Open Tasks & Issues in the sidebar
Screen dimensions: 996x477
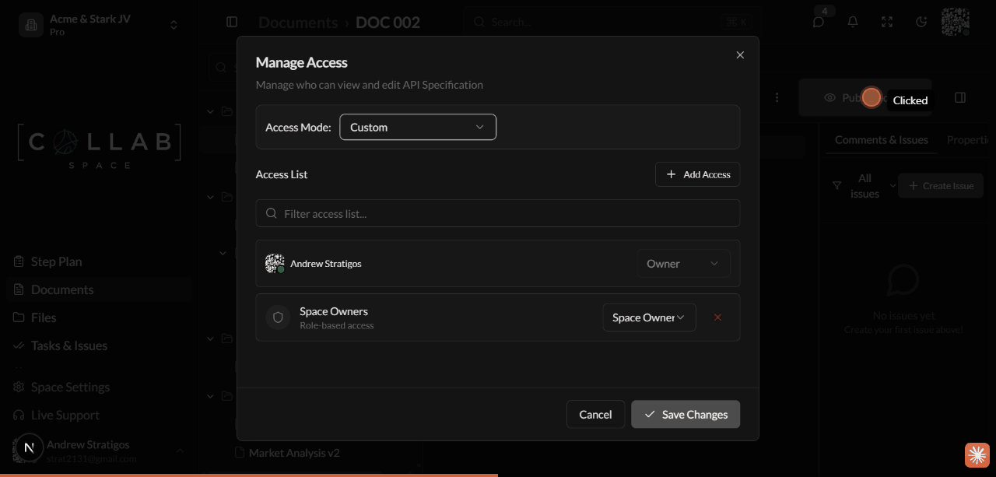[x=98, y=345]
